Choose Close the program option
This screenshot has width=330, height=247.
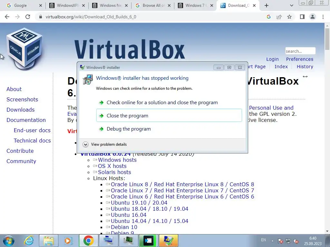169,115
